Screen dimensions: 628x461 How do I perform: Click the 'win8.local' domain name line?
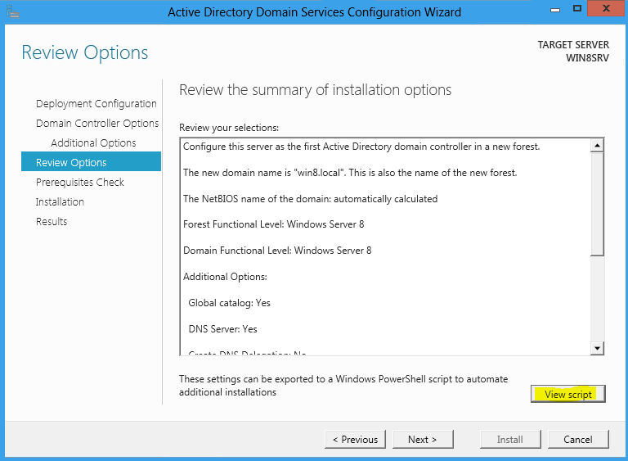(350, 173)
